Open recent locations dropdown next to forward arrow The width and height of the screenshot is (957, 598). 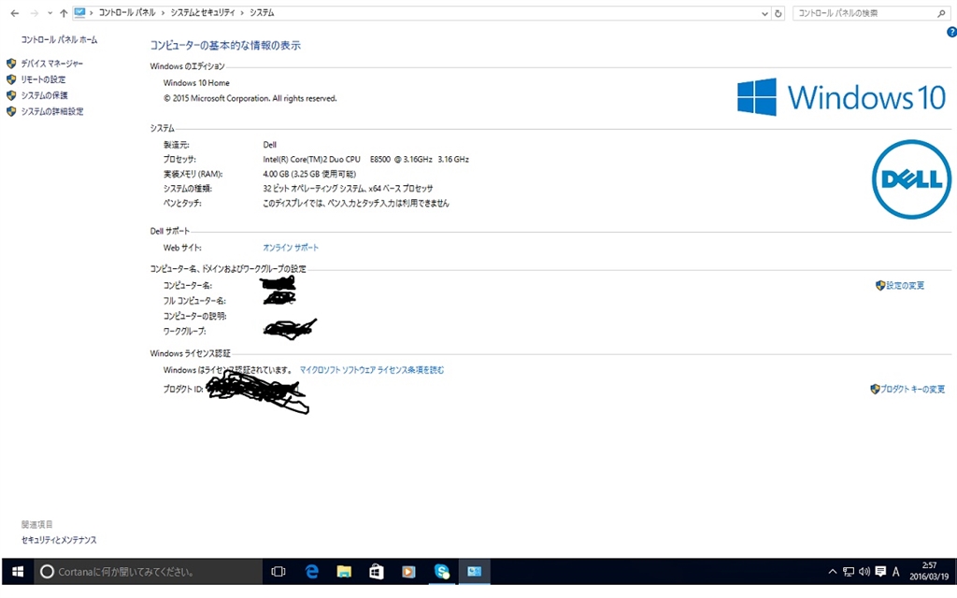click(50, 13)
